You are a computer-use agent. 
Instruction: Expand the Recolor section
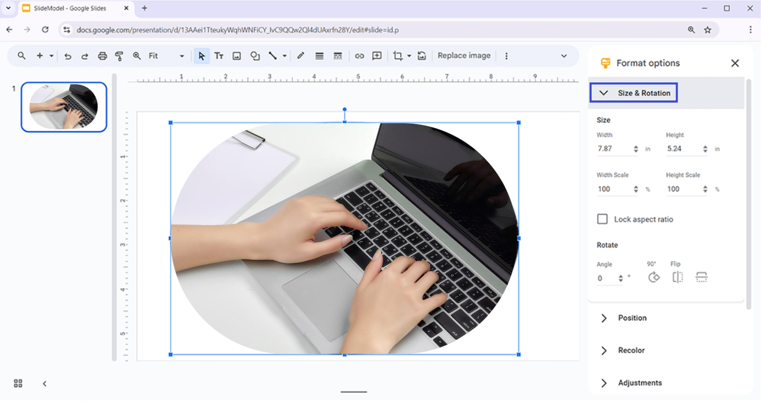click(x=631, y=351)
